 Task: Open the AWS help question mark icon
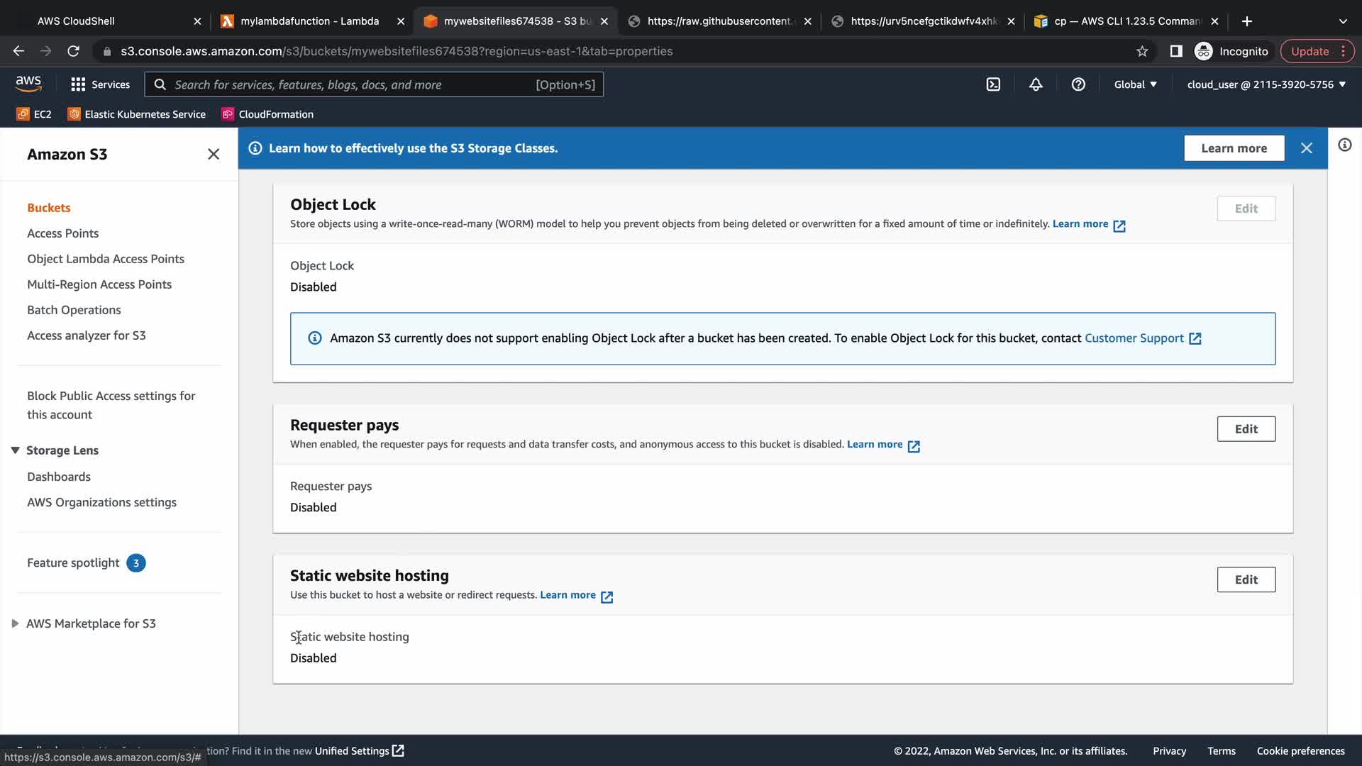1078,84
